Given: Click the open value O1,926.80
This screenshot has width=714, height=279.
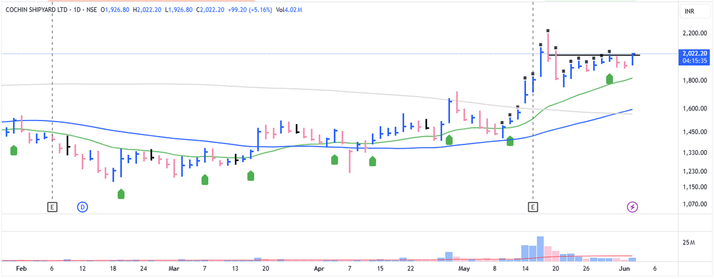Looking at the screenshot, I should coord(115,10).
